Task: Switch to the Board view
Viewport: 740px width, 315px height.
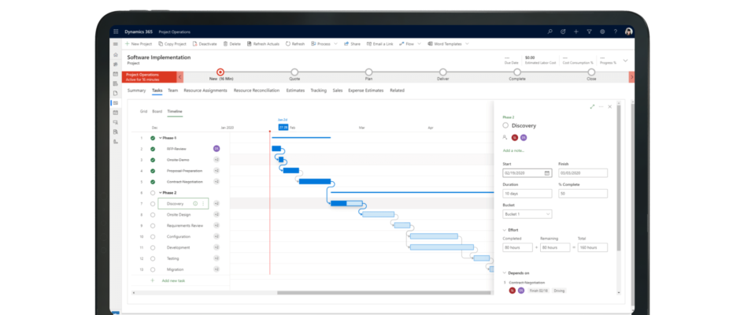Action: coord(157,112)
